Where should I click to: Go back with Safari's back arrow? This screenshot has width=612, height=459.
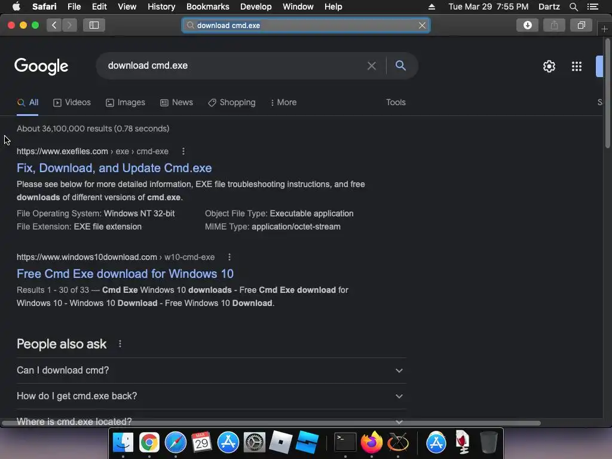54,25
